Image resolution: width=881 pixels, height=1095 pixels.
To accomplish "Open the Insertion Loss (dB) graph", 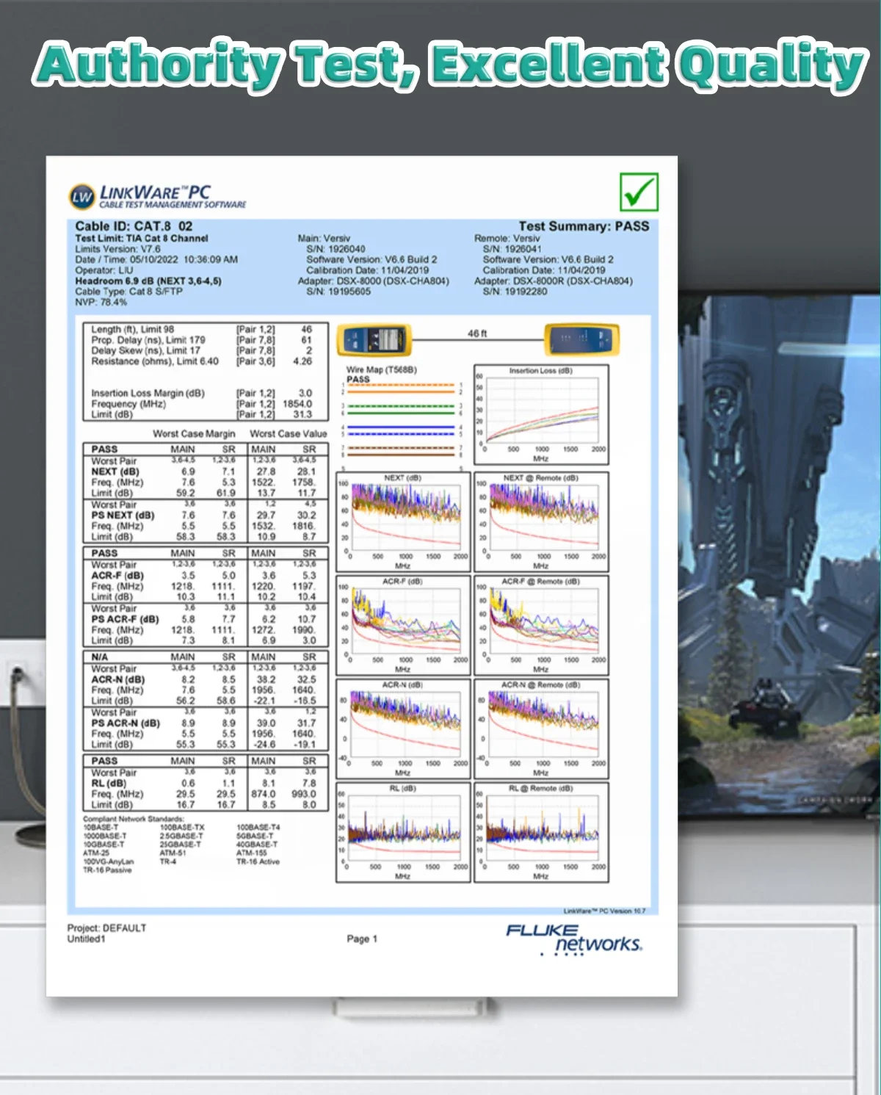I will (x=541, y=414).
